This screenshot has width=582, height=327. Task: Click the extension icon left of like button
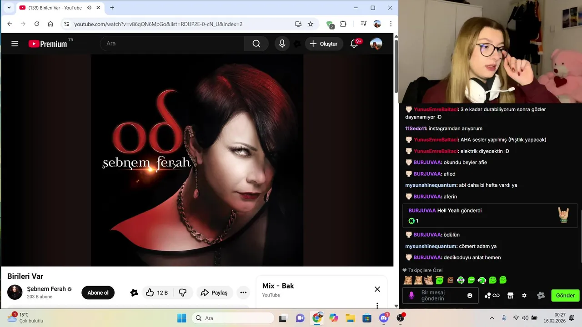134,292
